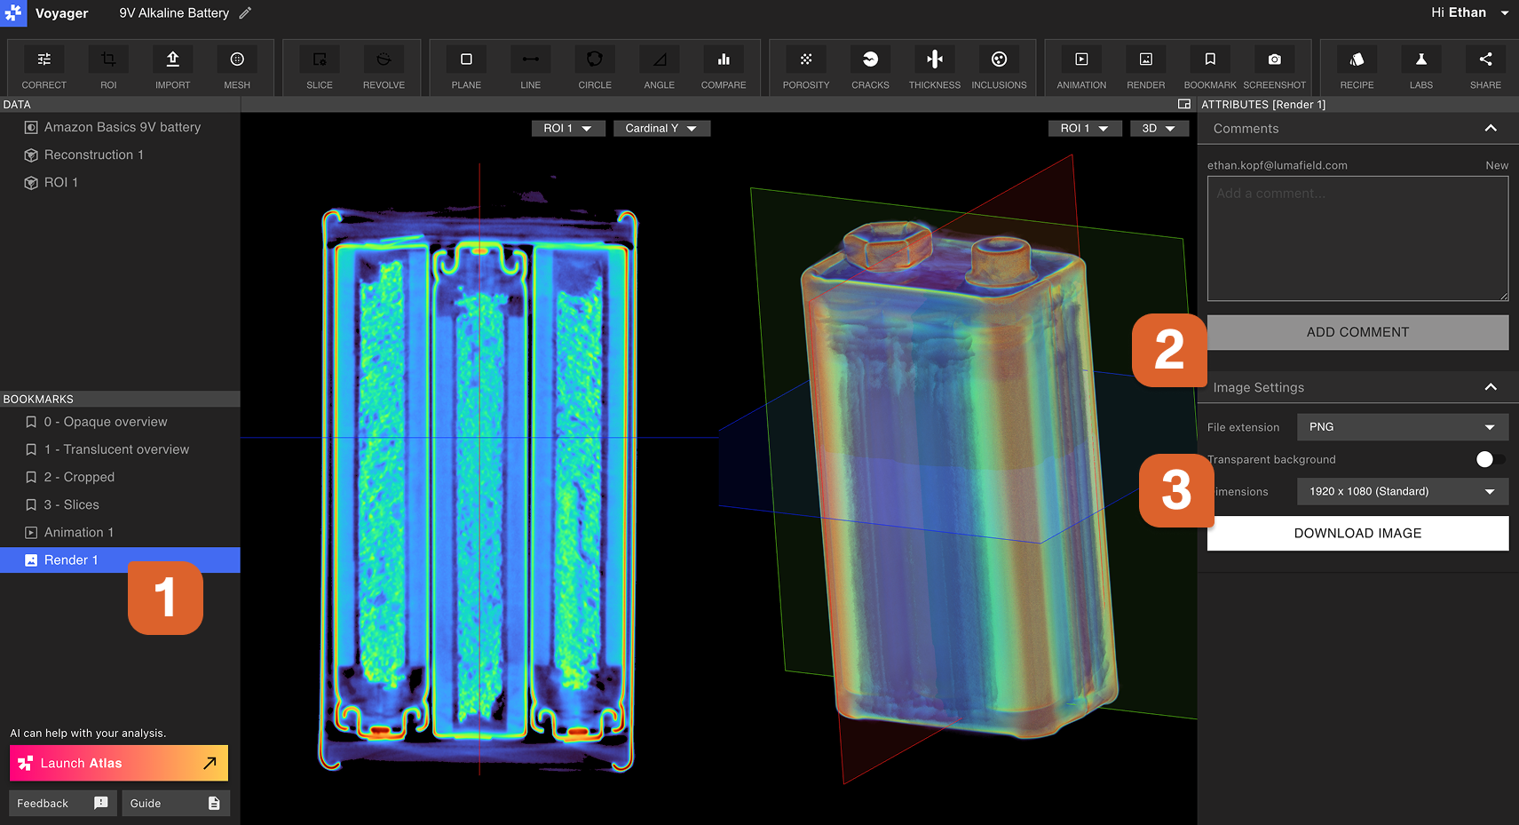1519x825 pixels.
Task: Click the pencil icon to rename project
Action: click(x=245, y=13)
